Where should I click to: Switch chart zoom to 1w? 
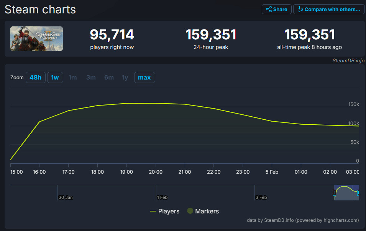pyautogui.click(x=55, y=78)
